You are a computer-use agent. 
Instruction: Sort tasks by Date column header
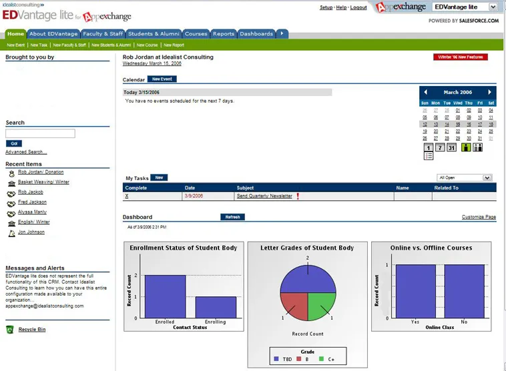click(190, 188)
